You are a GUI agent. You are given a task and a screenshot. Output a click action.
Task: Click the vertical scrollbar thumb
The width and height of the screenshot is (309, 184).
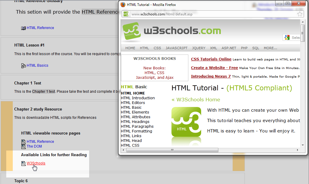click(x=303, y=33)
